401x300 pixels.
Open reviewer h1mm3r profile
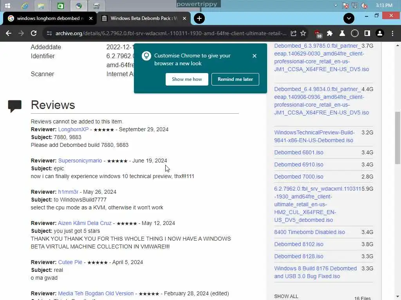coord(68,192)
